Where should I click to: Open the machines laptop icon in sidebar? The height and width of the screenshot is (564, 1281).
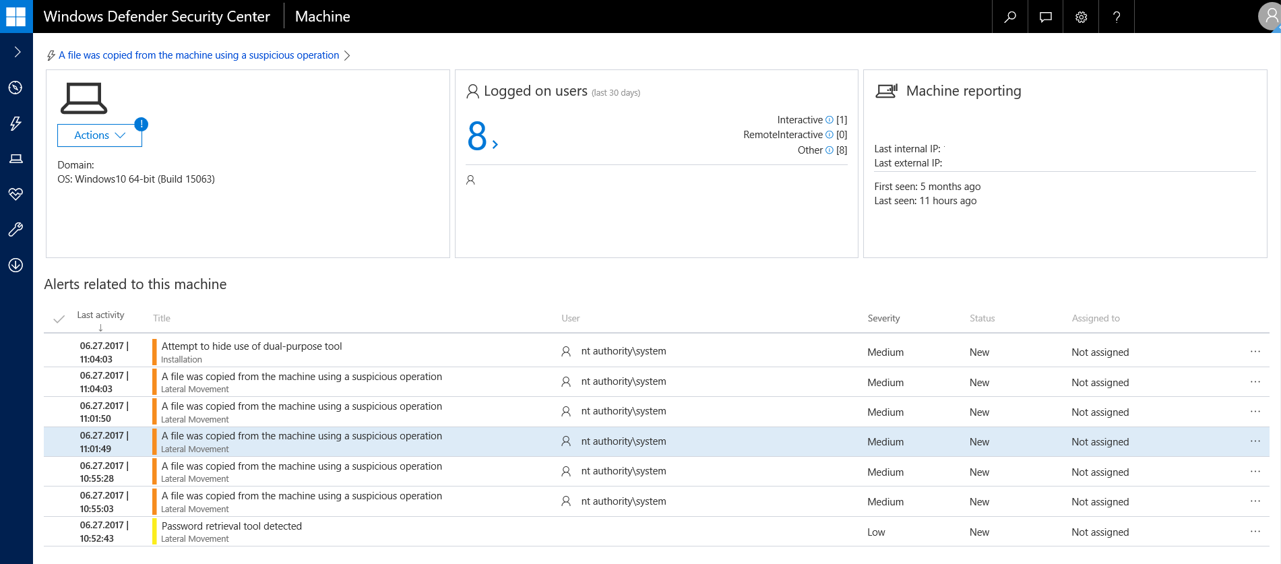[15, 158]
